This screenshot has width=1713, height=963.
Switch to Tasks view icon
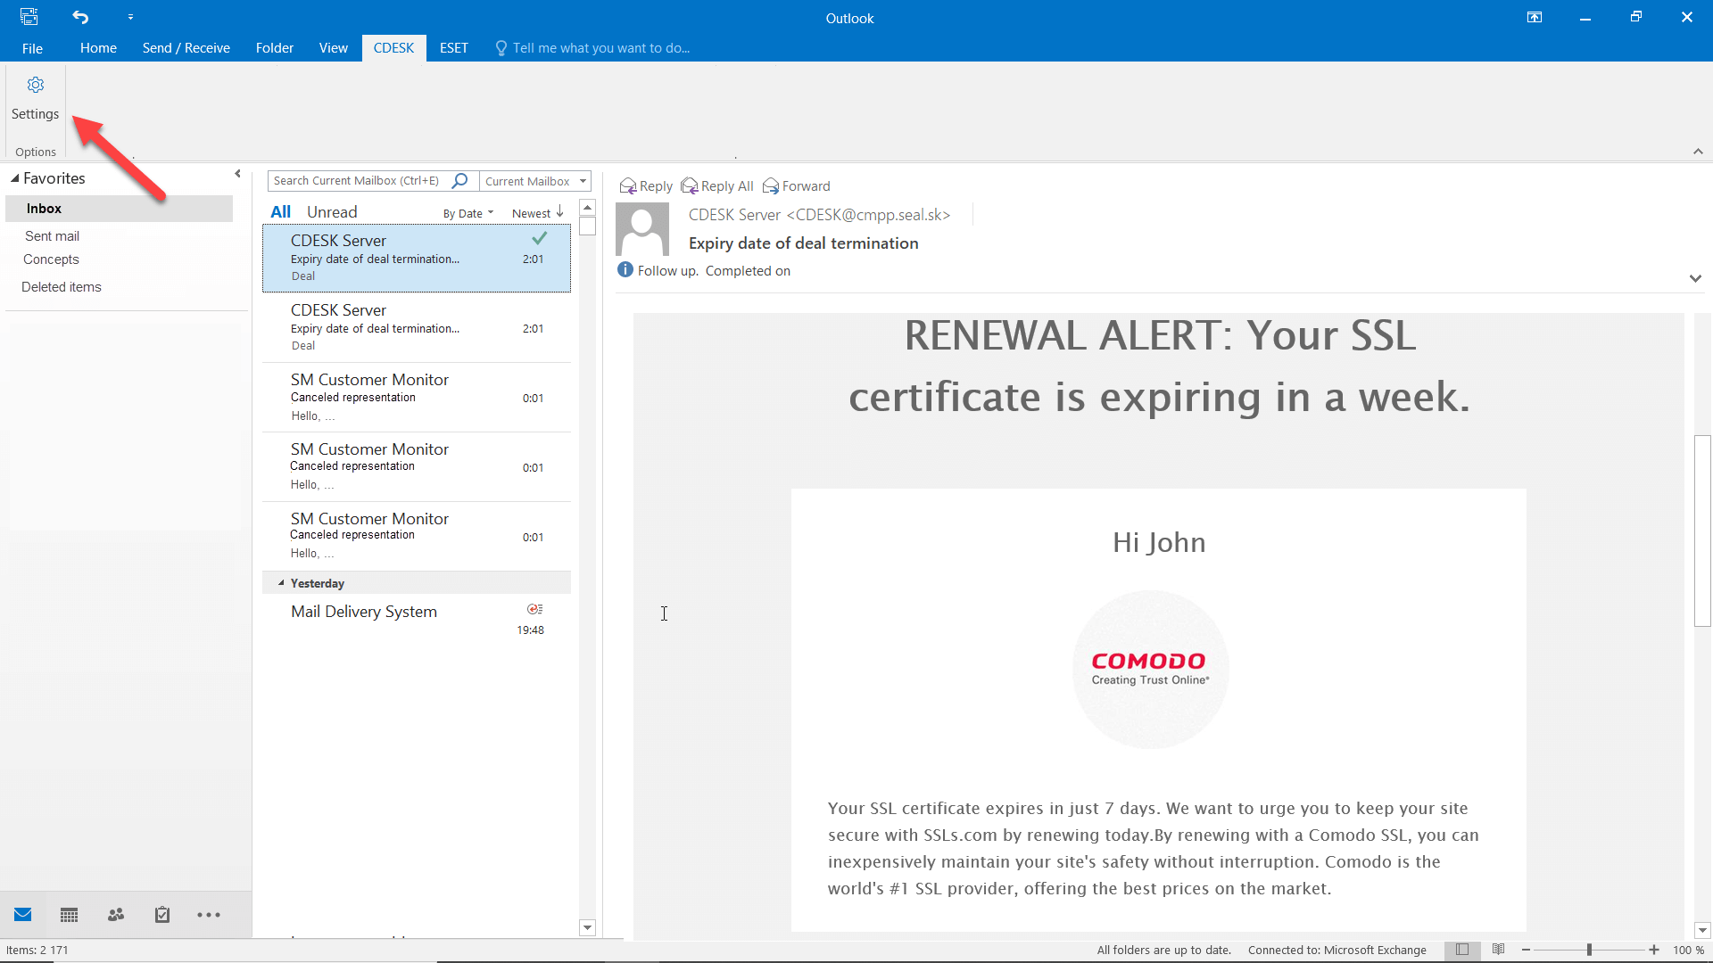coord(162,915)
